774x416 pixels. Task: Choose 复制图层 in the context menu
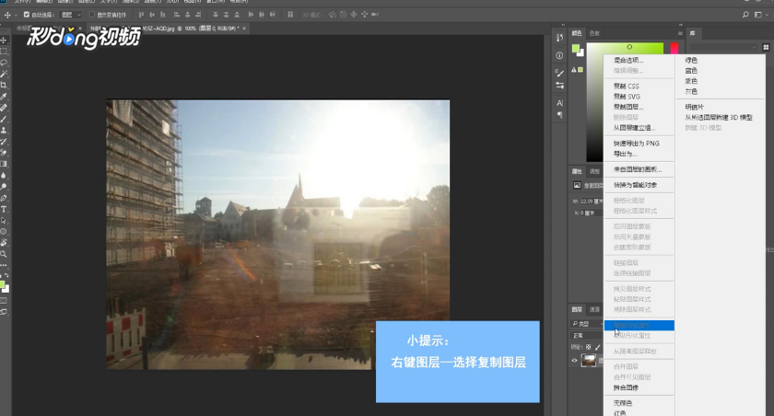click(627, 107)
